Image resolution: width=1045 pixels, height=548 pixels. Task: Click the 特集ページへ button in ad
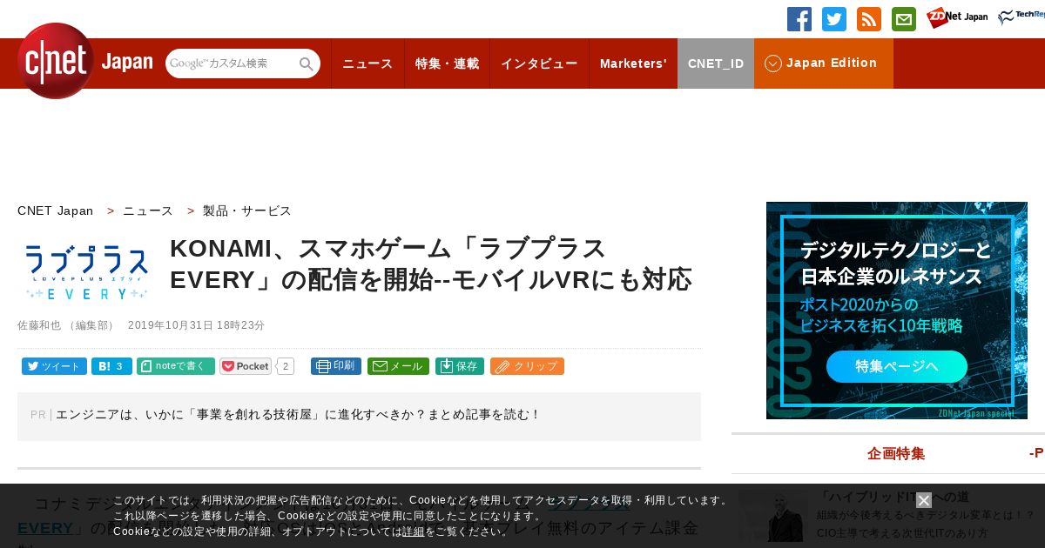coord(897,366)
